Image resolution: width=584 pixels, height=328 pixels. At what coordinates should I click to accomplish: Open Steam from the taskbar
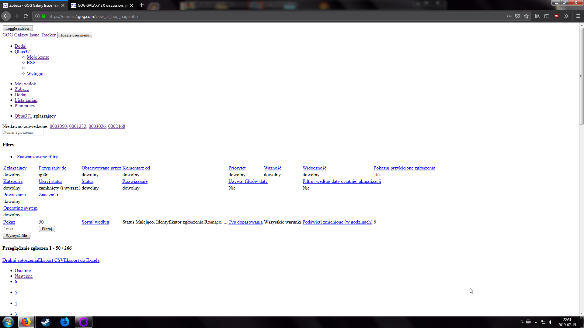pos(46,322)
